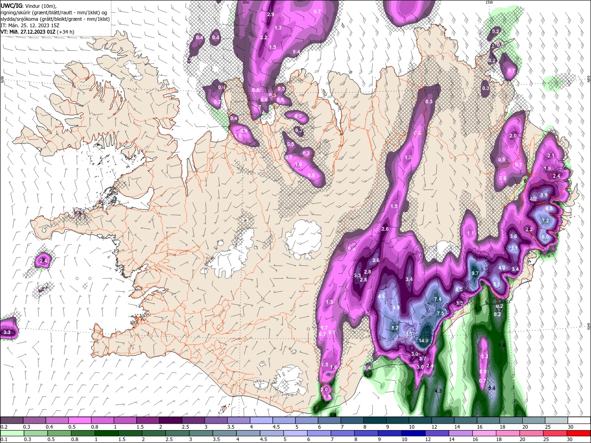The height and width of the screenshot is (443, 591).
Task: Click the 5.4 rain value offshore south-east
Action: coord(492,389)
